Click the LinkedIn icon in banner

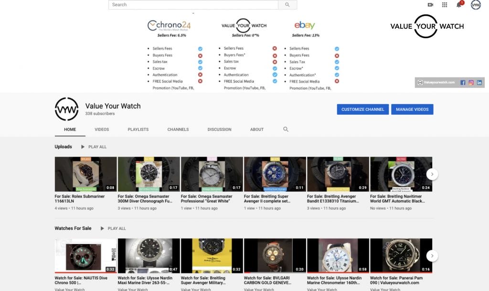click(x=479, y=83)
